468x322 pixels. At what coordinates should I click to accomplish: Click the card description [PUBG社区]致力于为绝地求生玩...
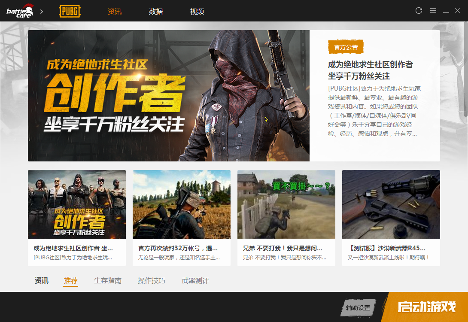[x=73, y=258]
